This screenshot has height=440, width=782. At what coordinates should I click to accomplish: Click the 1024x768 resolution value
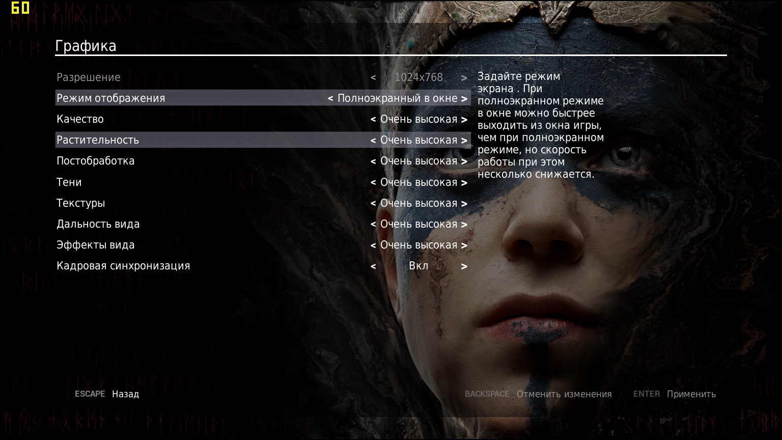click(418, 77)
